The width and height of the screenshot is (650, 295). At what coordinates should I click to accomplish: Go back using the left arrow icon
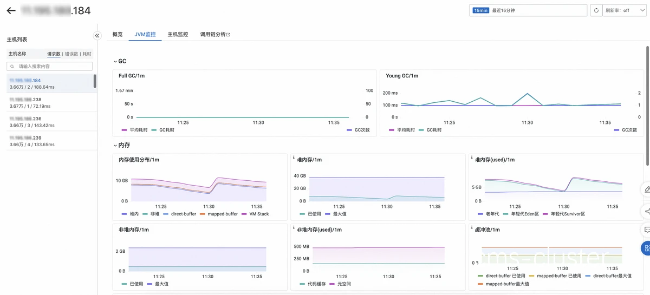tap(11, 10)
